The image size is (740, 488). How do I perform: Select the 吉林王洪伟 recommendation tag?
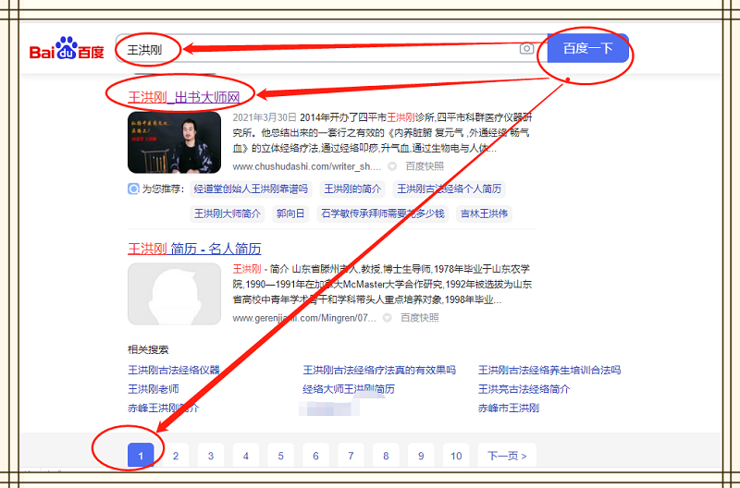click(x=484, y=213)
